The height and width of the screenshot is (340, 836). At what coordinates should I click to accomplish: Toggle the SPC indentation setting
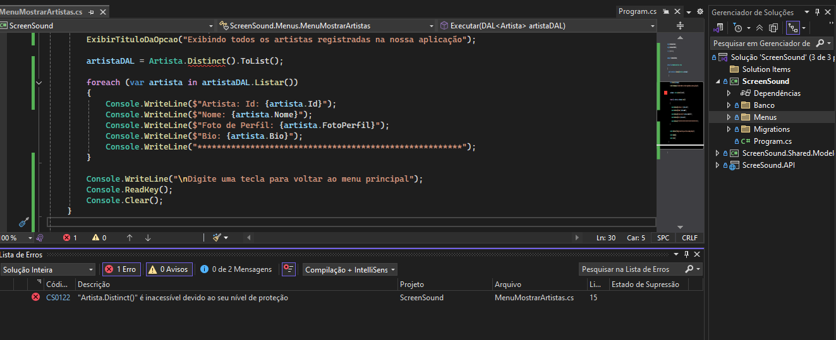coord(663,238)
